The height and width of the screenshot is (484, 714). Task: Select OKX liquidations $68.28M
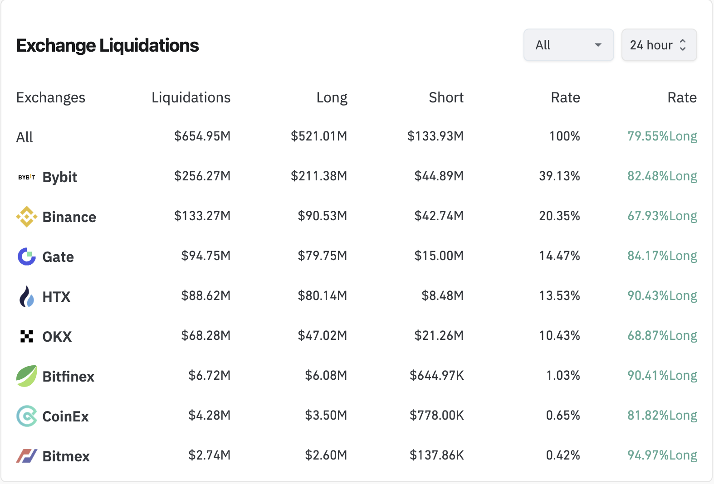pos(206,335)
